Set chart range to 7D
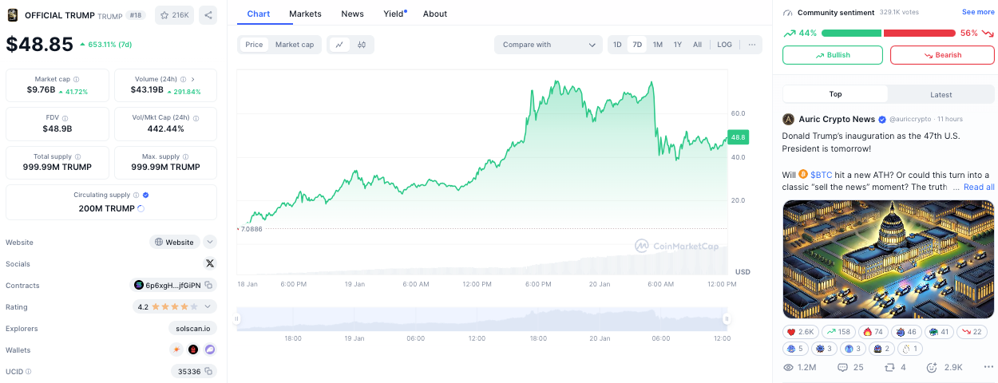 pyautogui.click(x=637, y=45)
